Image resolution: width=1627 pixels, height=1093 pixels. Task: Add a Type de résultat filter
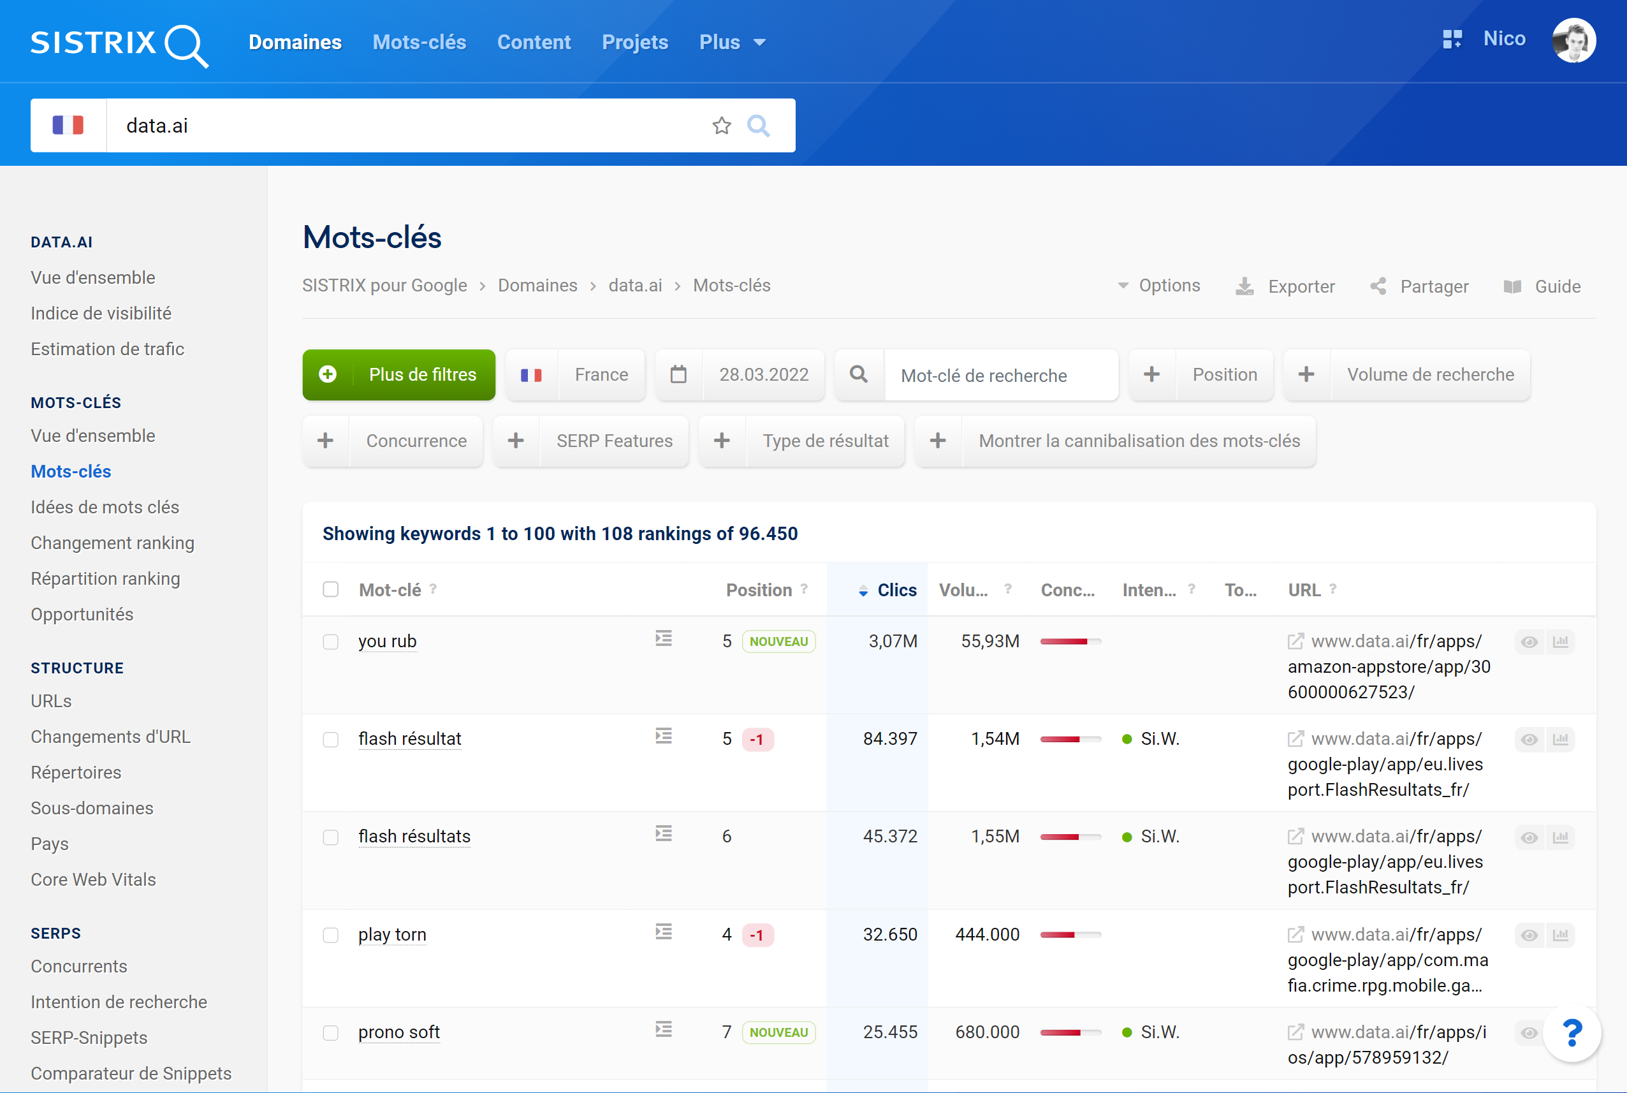tap(802, 441)
